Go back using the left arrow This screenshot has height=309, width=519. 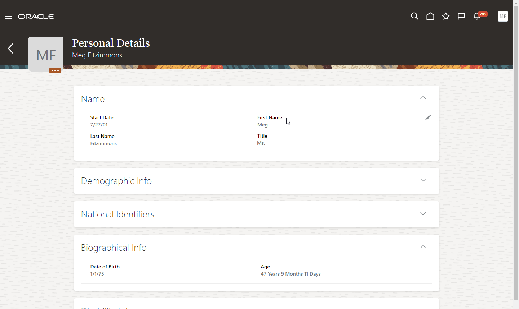[11, 49]
